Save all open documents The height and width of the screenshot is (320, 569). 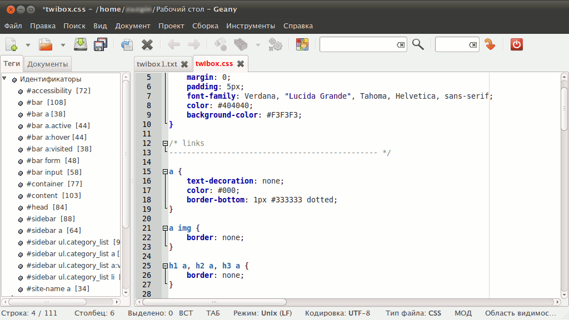[x=100, y=44]
